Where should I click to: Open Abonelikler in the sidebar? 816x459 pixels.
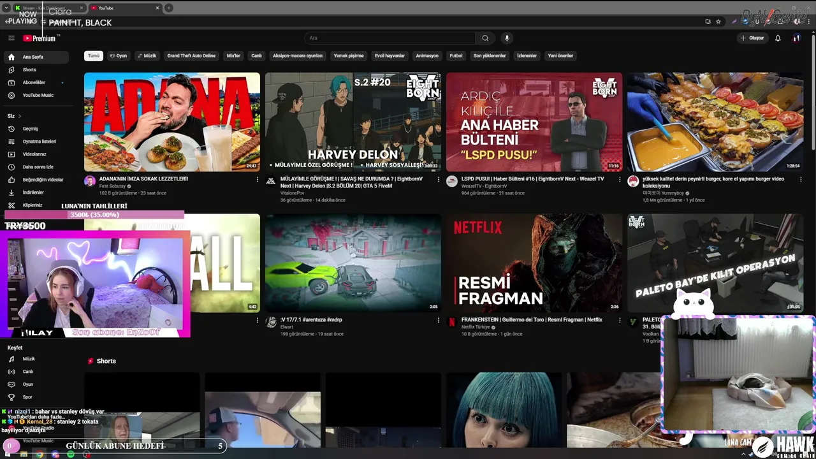pos(36,82)
